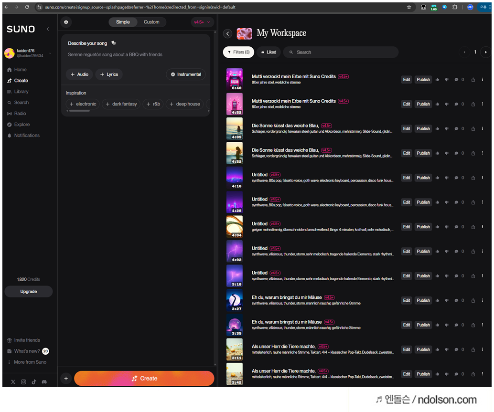
Task: Dislike the 3:42 Als unser Herr song
Action: (446, 374)
